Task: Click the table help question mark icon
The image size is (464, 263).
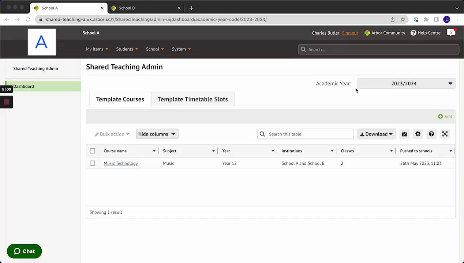Action: point(431,134)
